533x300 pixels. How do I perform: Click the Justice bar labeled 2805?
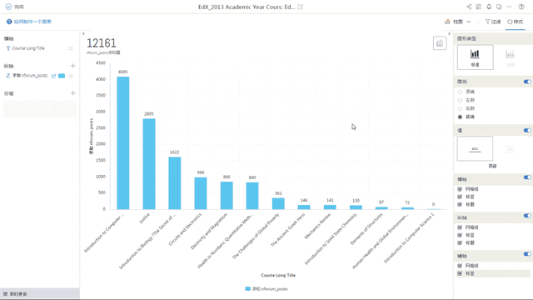(x=149, y=164)
